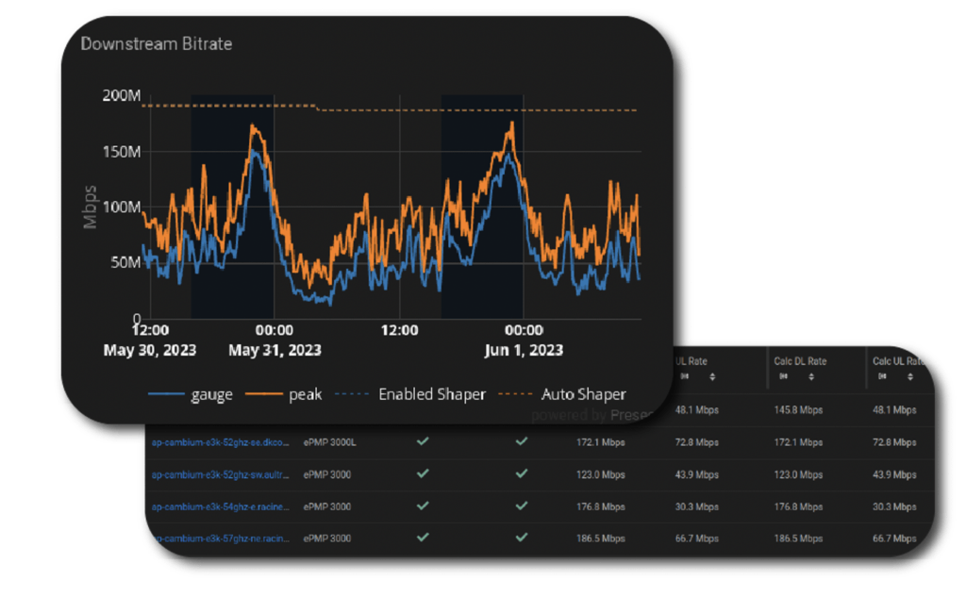Click the column-fit icon under Calc DL Rate

pyautogui.click(x=784, y=376)
